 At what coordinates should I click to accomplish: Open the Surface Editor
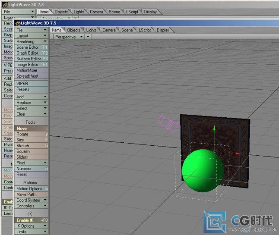tap(31, 59)
